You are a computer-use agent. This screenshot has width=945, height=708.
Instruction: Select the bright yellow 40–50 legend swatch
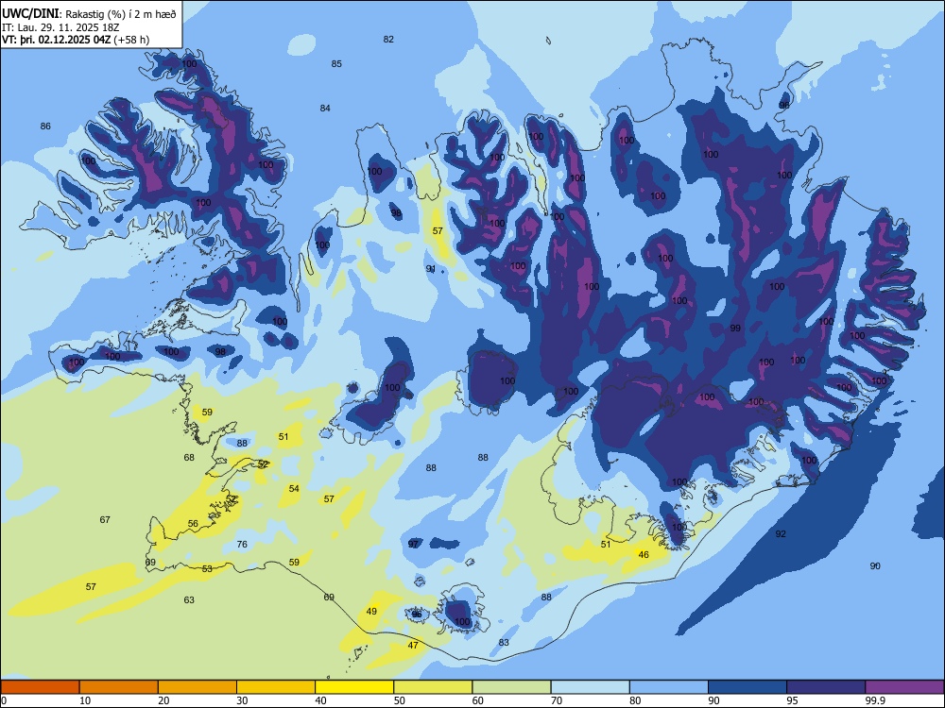(x=354, y=687)
